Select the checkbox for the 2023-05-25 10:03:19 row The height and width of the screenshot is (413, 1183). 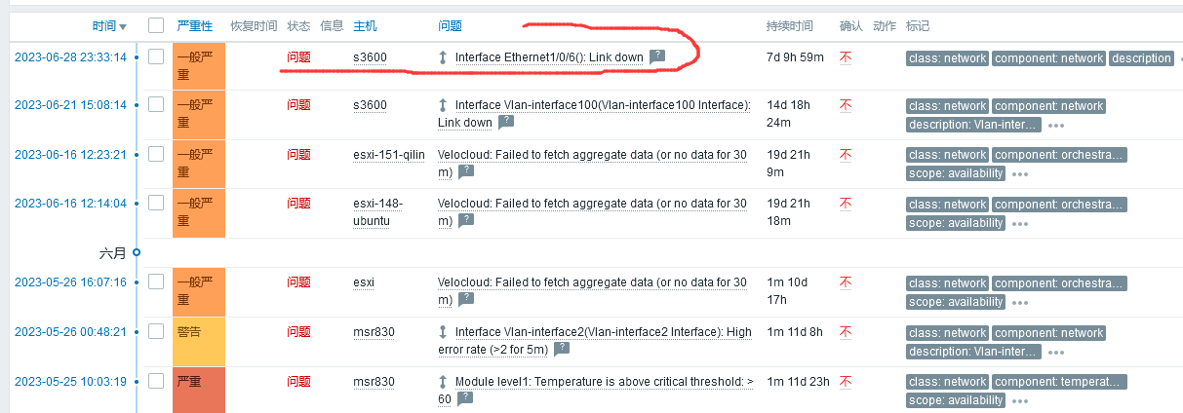(x=156, y=382)
